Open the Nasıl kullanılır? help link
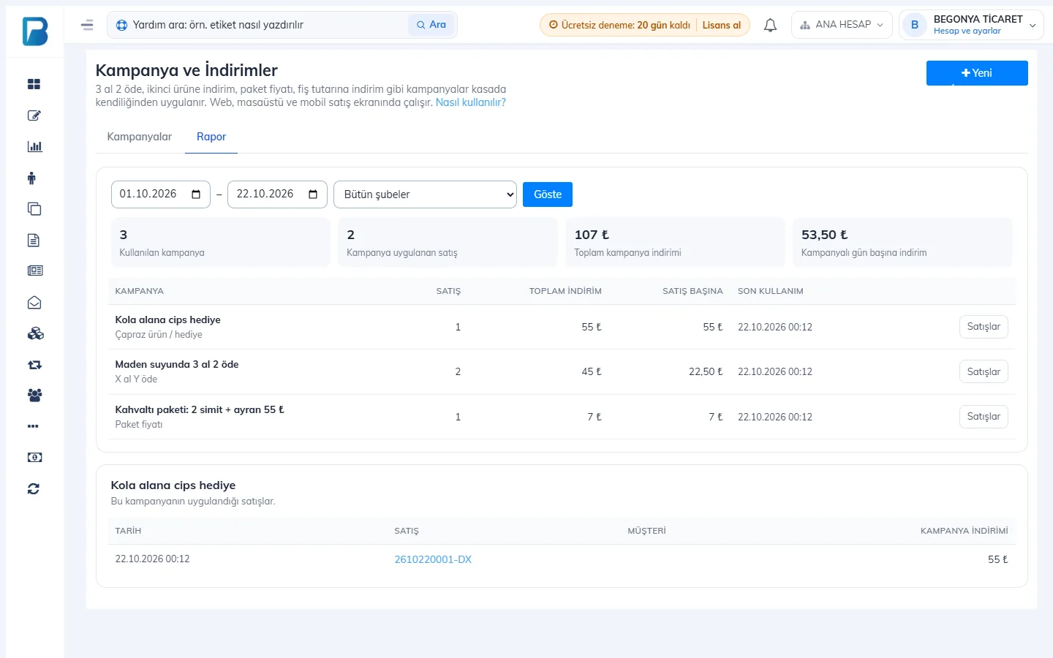The image size is (1053, 658). [471, 102]
